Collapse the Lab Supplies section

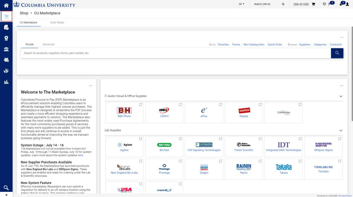pyautogui.click(x=341, y=131)
